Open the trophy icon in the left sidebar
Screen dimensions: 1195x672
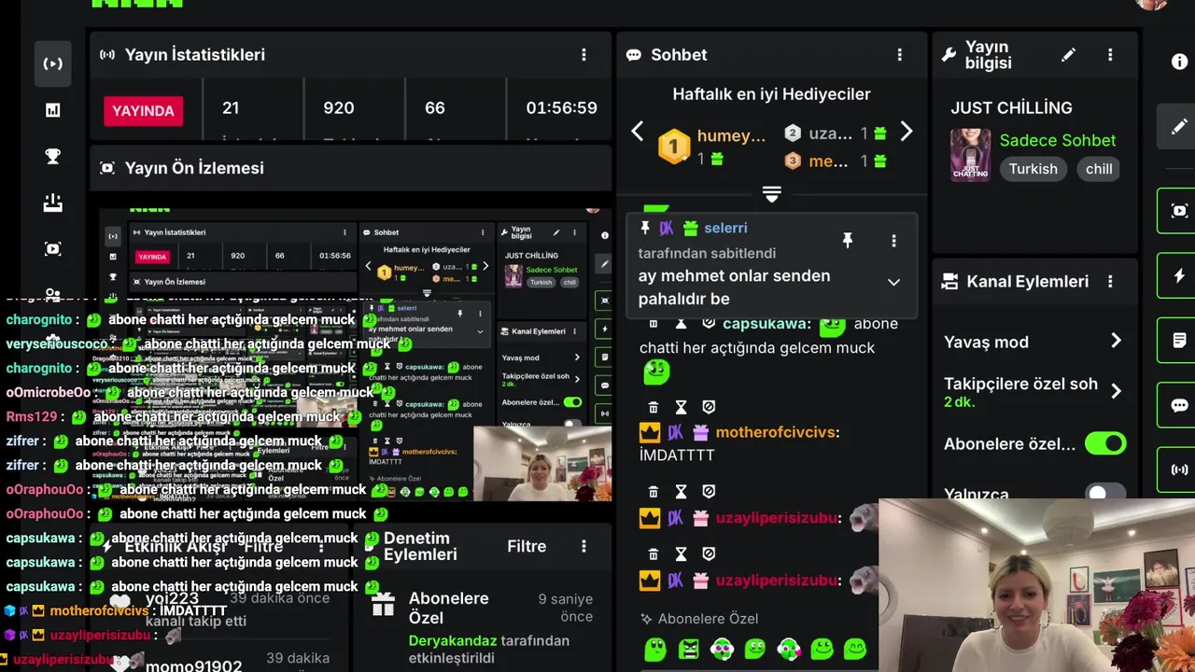pos(53,157)
